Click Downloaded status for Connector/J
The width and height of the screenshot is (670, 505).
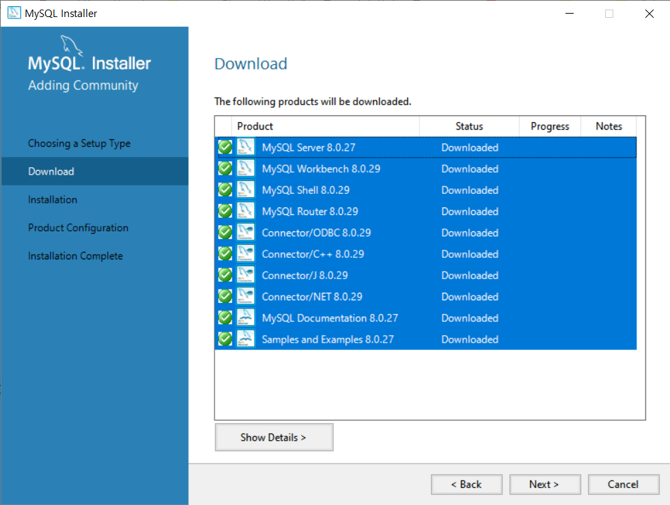point(470,276)
